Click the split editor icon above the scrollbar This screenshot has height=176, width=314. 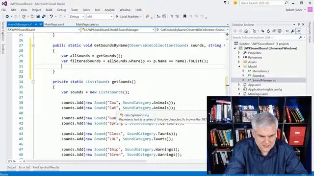coord(227,35)
